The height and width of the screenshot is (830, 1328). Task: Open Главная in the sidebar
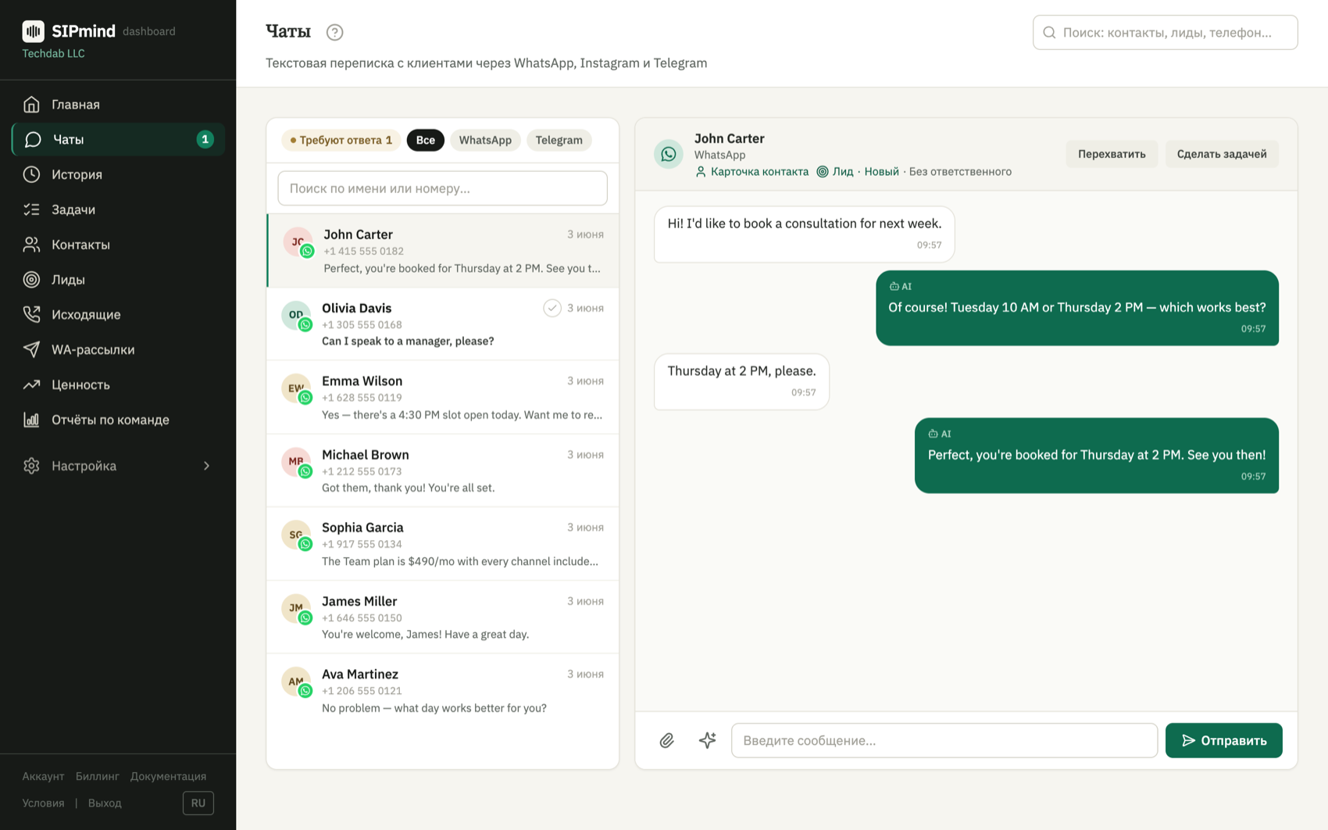tap(118, 104)
